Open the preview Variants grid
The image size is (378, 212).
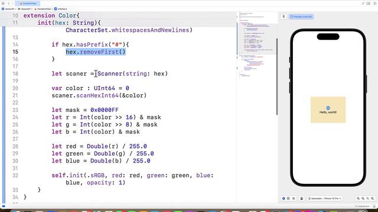[x=294, y=198]
